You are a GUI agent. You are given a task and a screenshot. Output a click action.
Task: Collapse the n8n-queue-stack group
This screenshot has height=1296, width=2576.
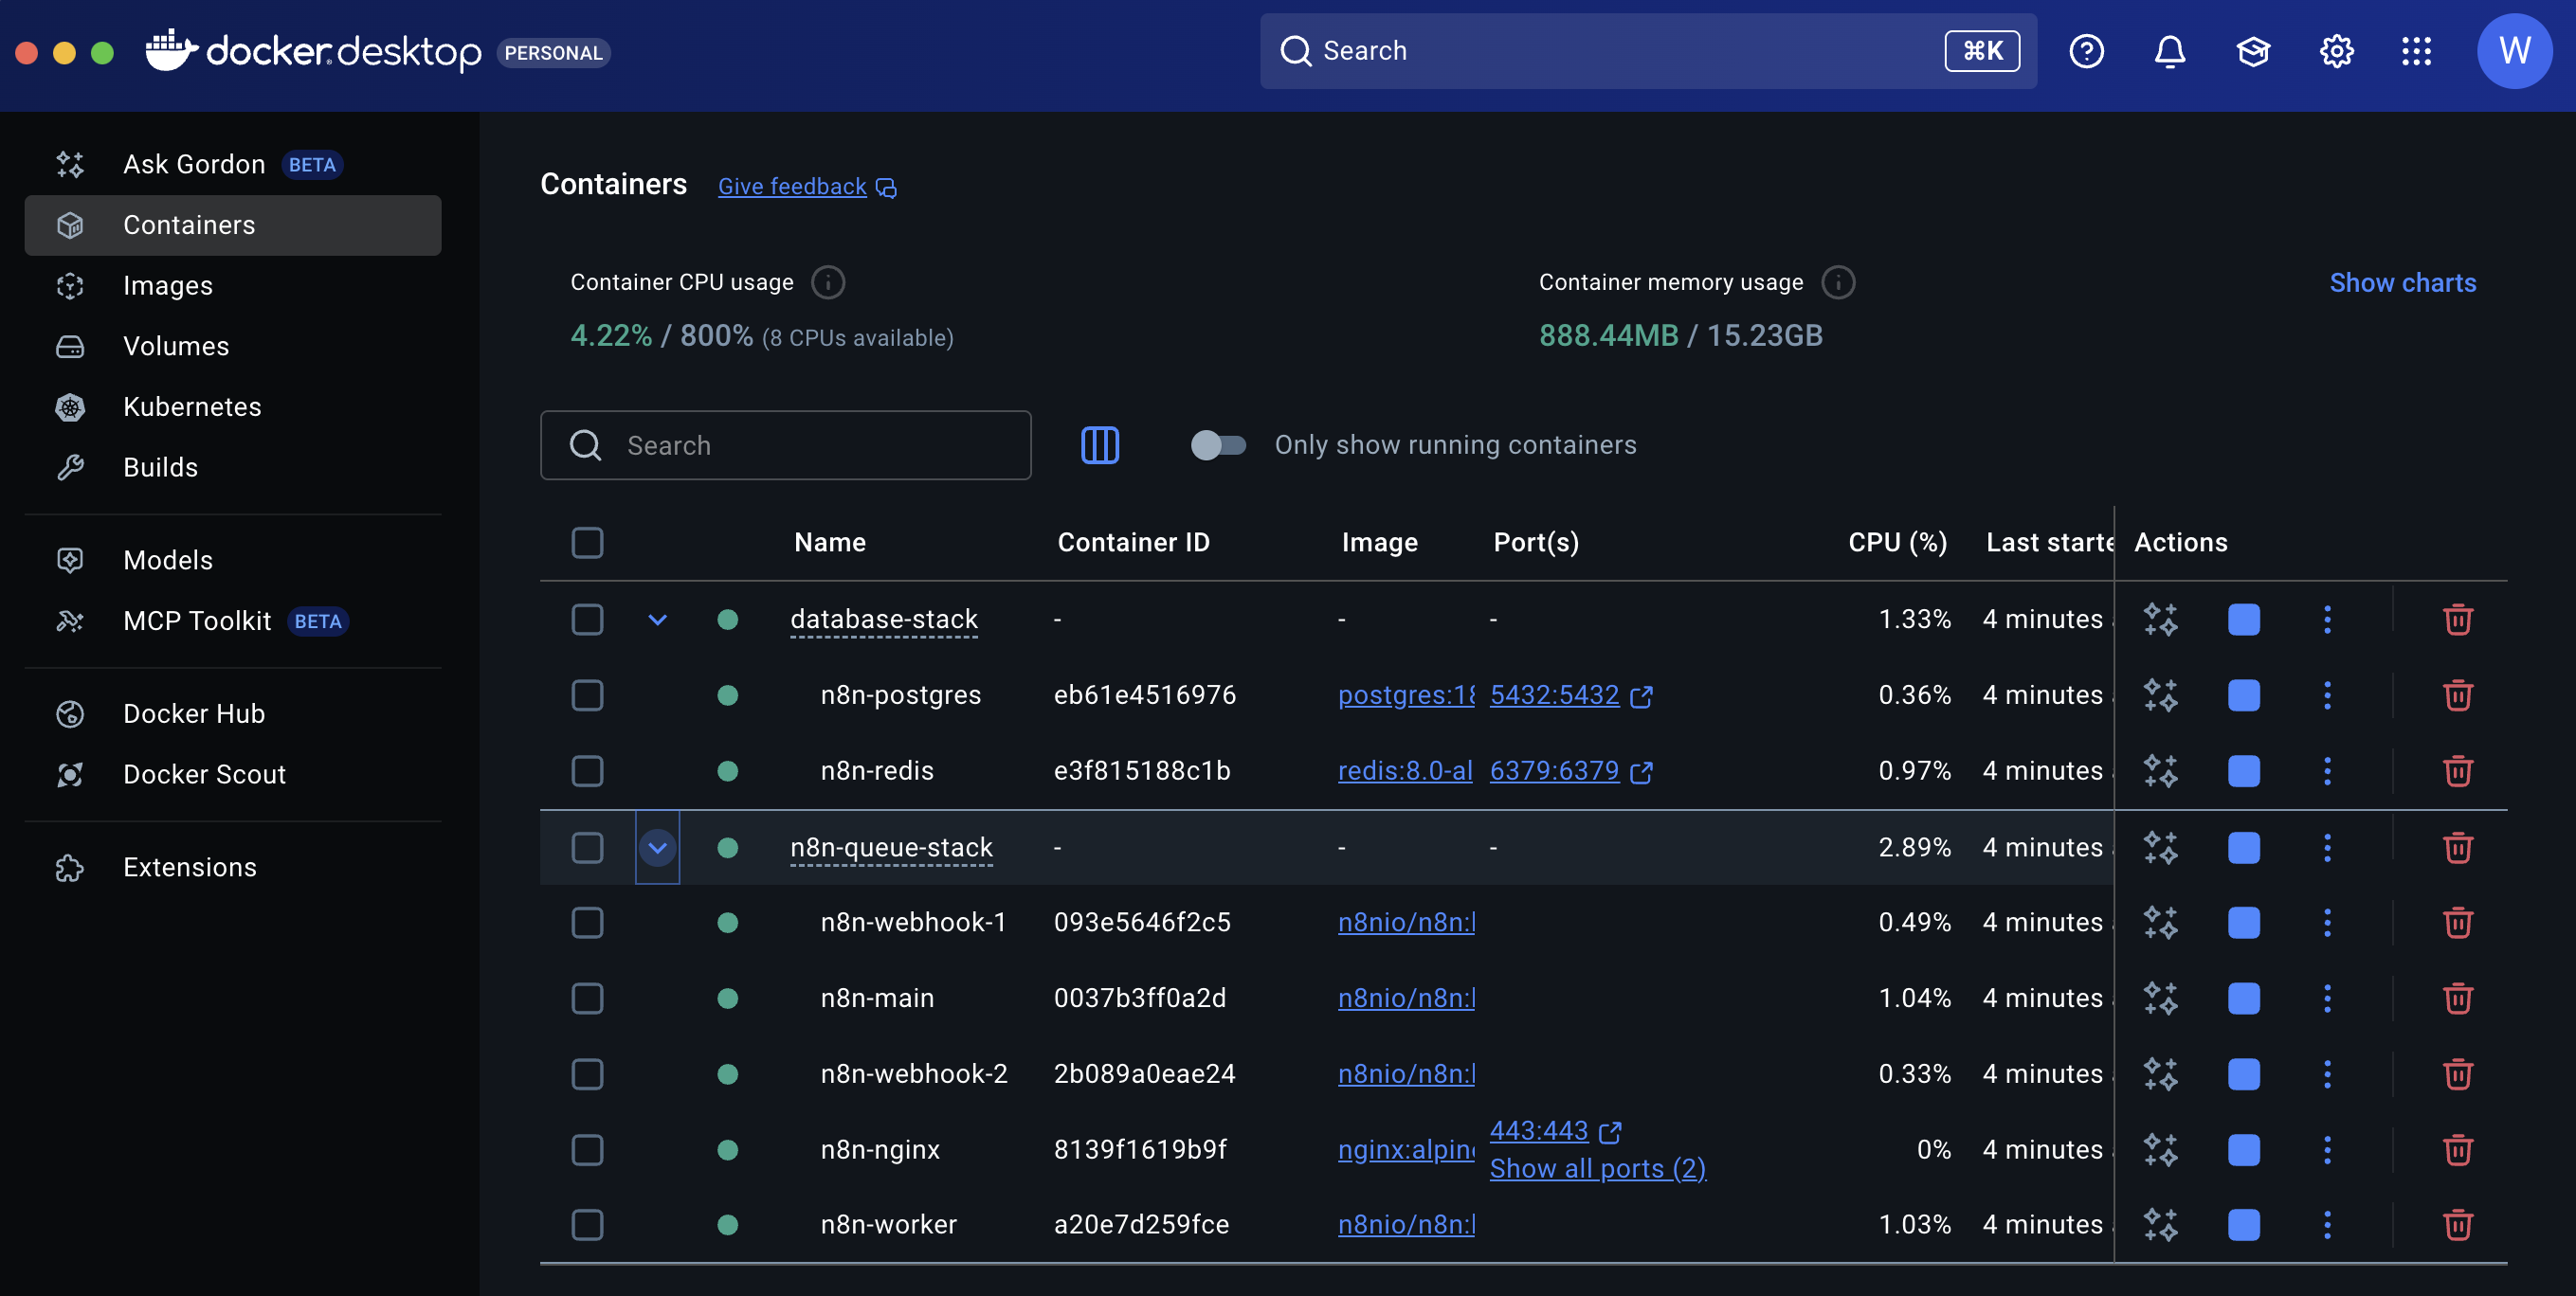657,848
